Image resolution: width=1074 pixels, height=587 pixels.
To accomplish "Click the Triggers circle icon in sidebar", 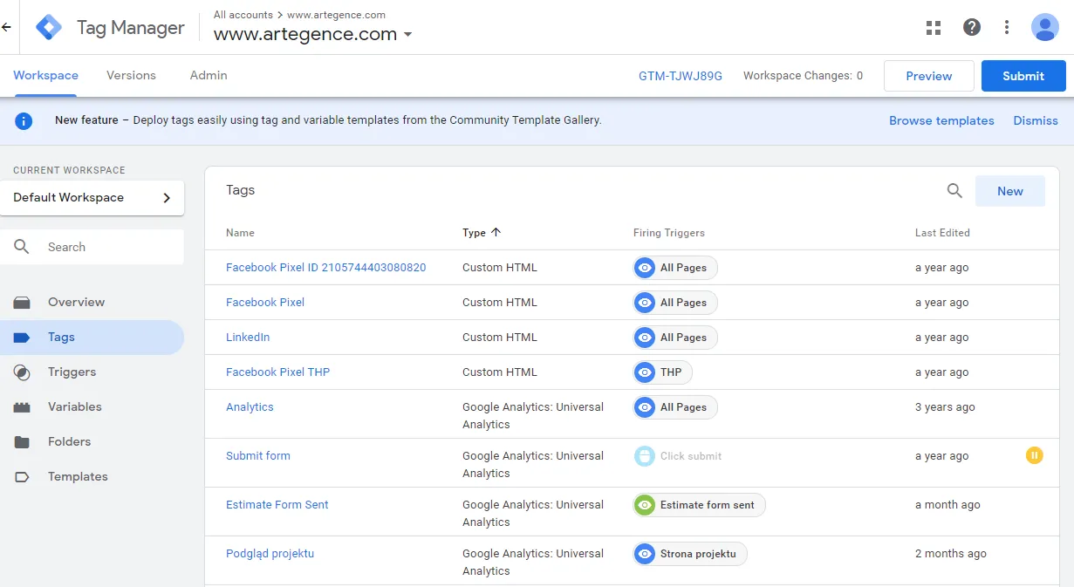I will [22, 372].
